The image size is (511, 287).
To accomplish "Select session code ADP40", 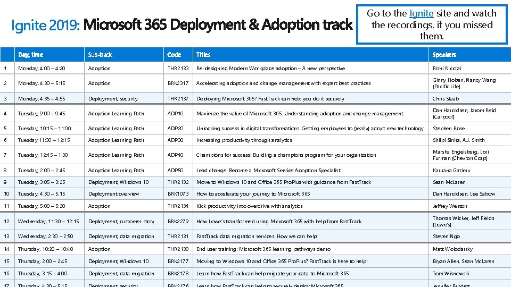I will point(175,155).
